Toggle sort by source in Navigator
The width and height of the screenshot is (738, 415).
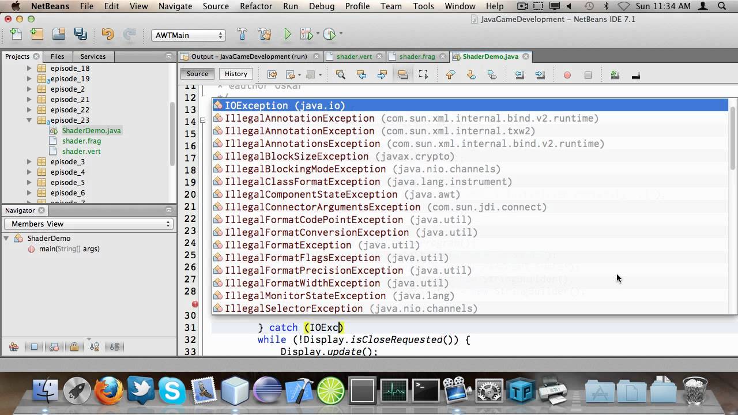pyautogui.click(x=115, y=347)
